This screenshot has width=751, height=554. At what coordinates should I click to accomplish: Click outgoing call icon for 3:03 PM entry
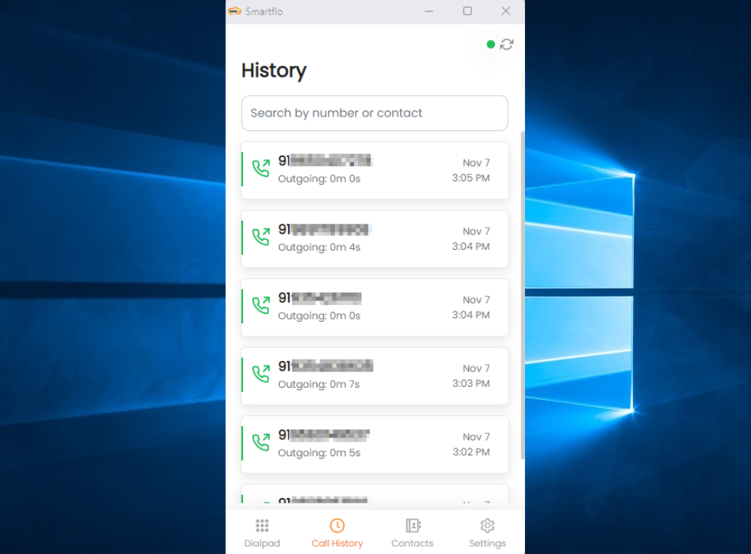coord(261,374)
